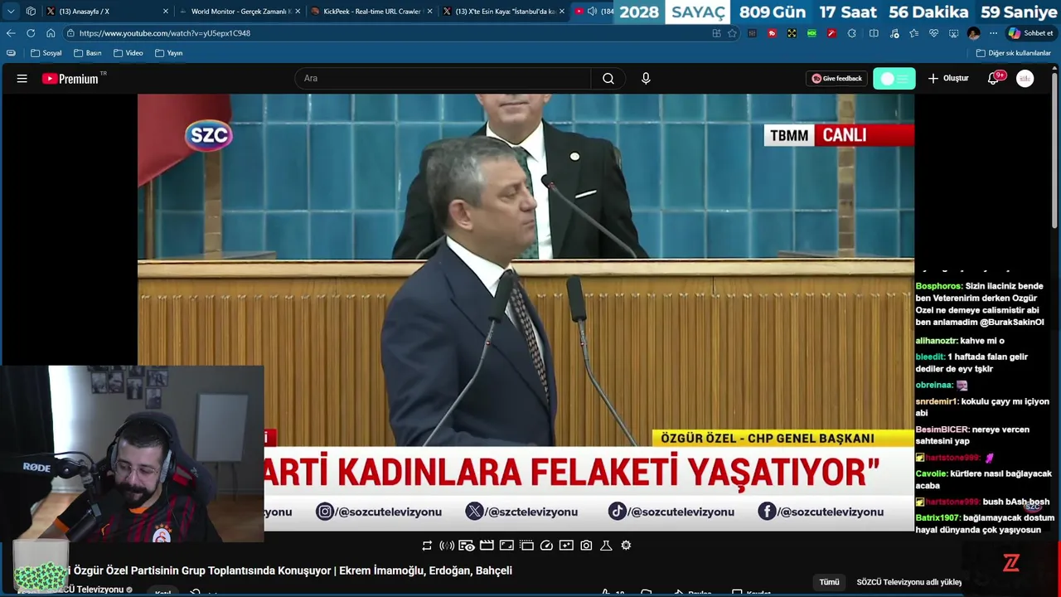Open the Oluştur create menu
Viewport: 1061px width, 597px height.
[x=947, y=79]
